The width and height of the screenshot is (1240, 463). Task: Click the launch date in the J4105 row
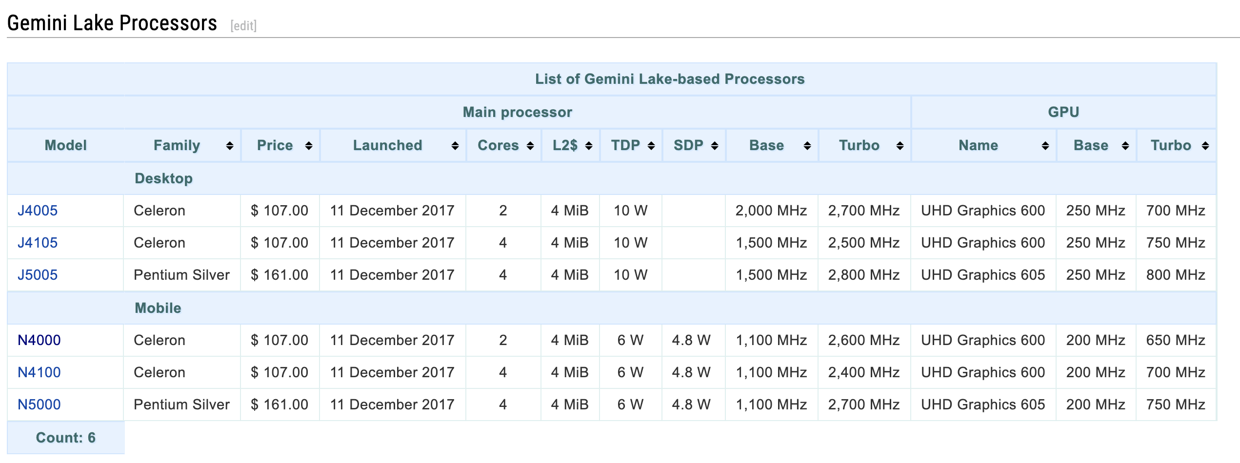click(392, 243)
